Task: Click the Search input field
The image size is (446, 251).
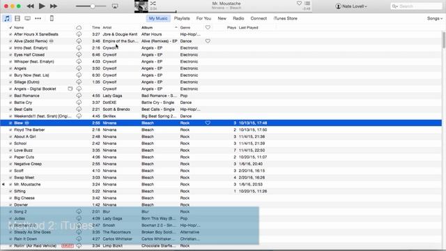Action: coord(416,6)
